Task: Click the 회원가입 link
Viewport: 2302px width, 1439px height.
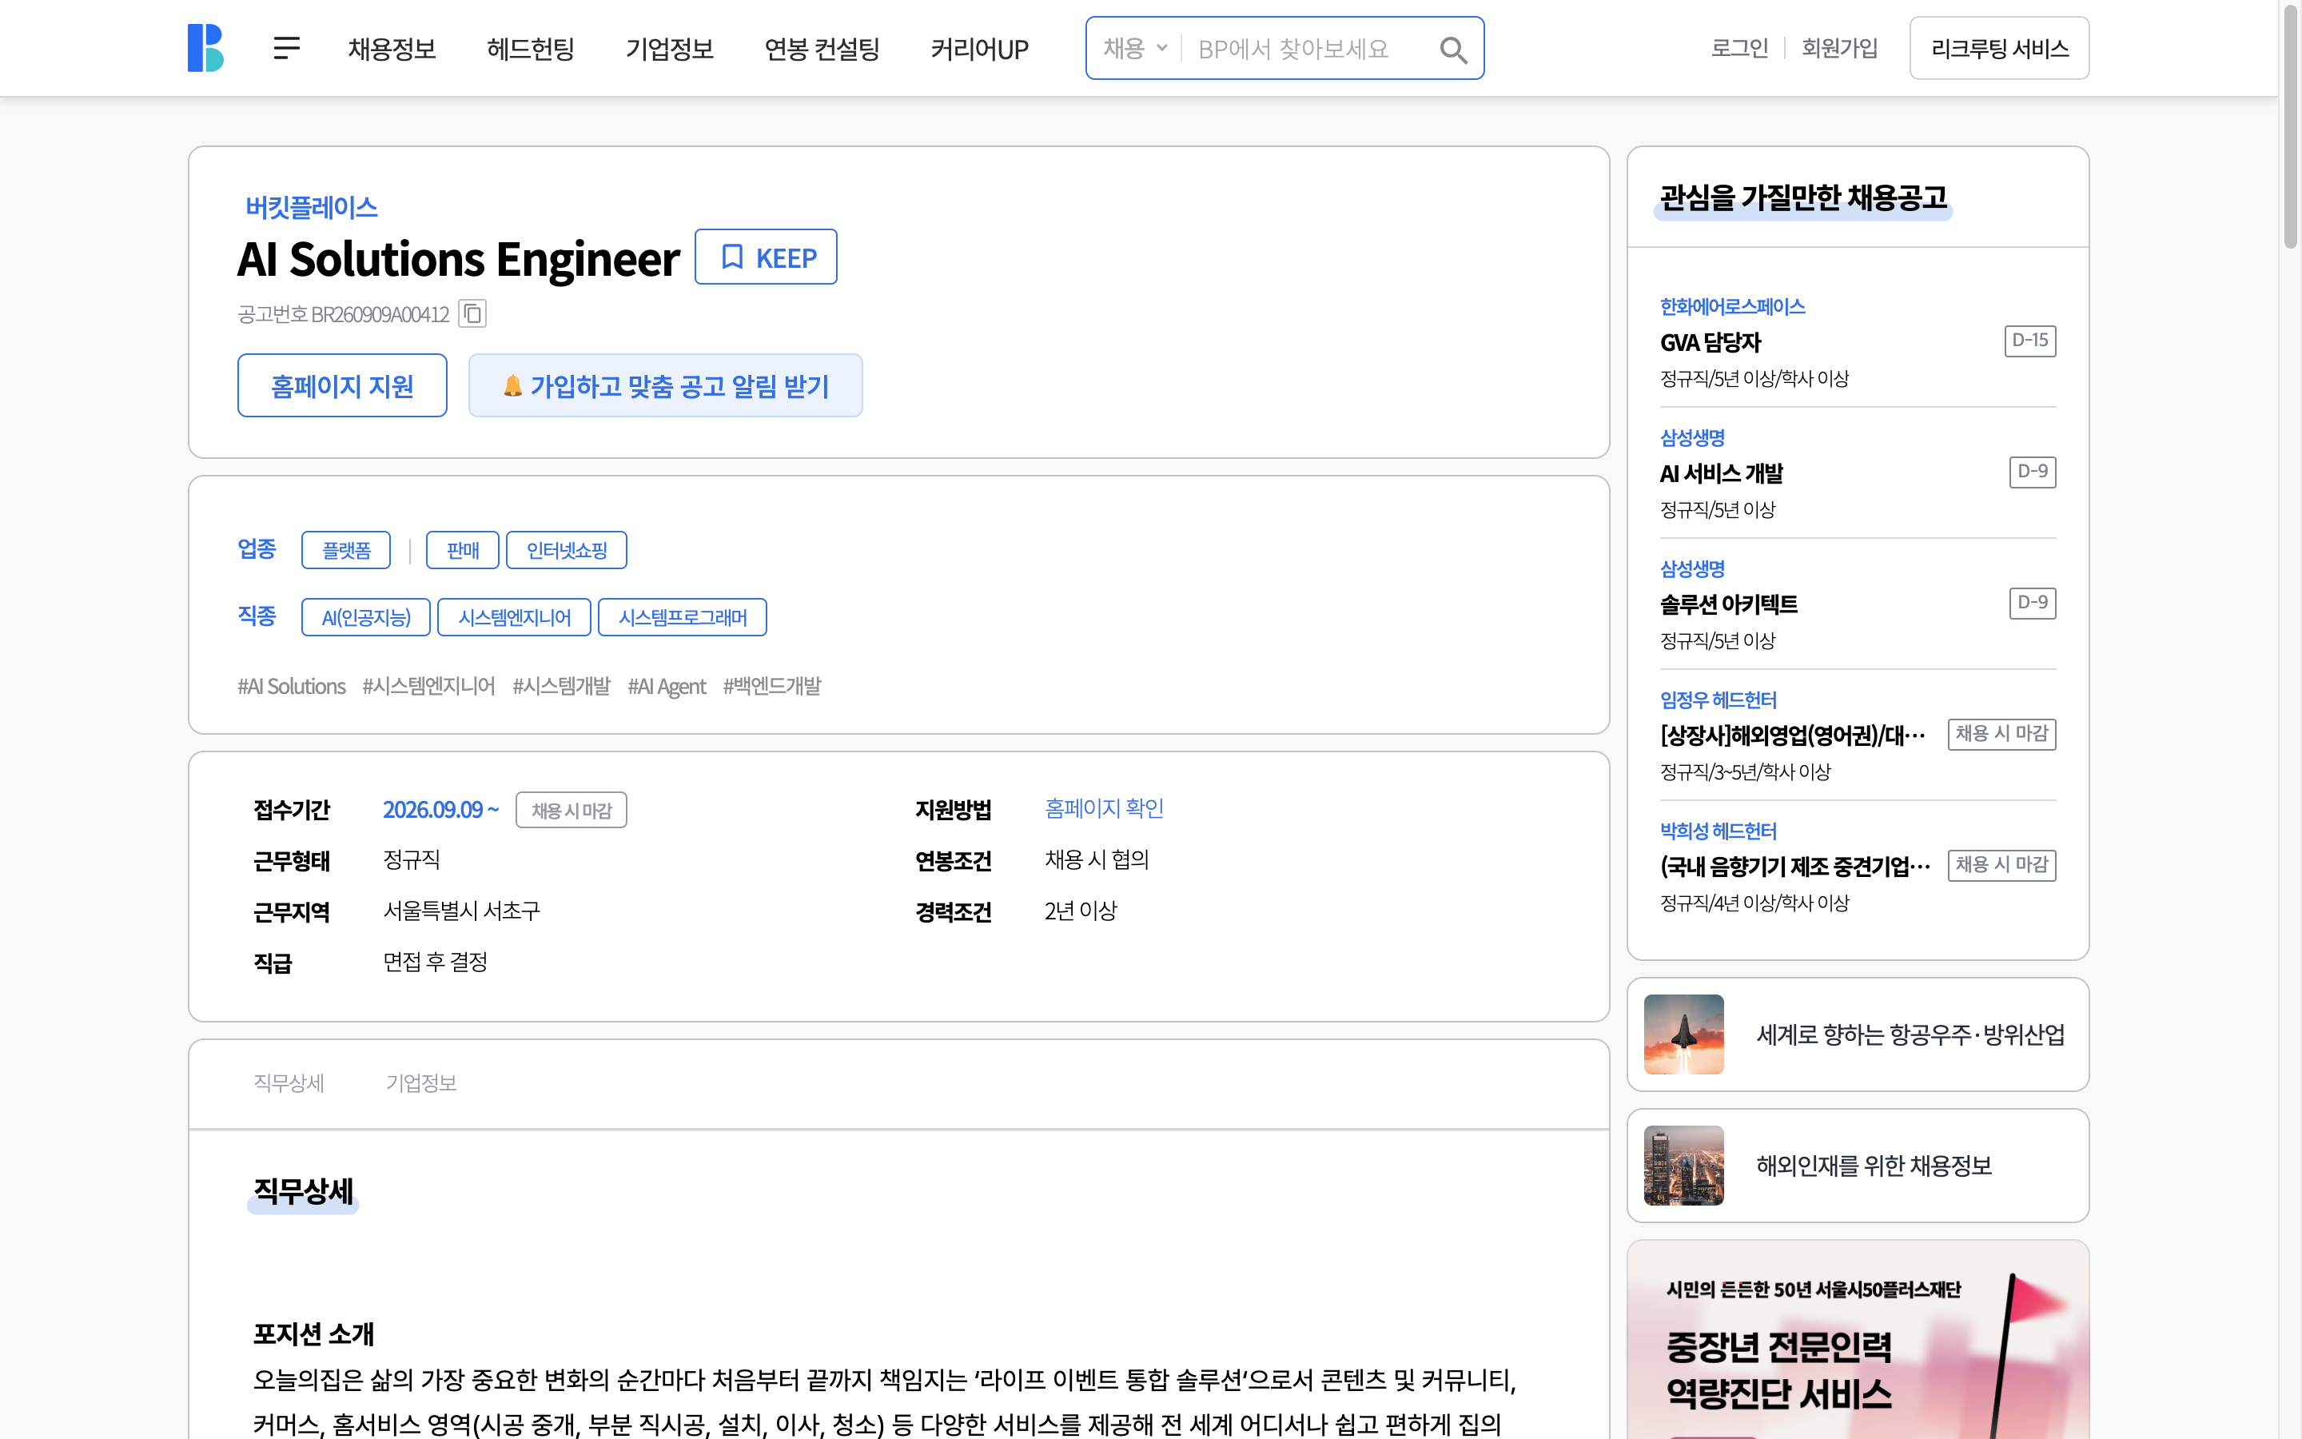Action: pos(1838,48)
